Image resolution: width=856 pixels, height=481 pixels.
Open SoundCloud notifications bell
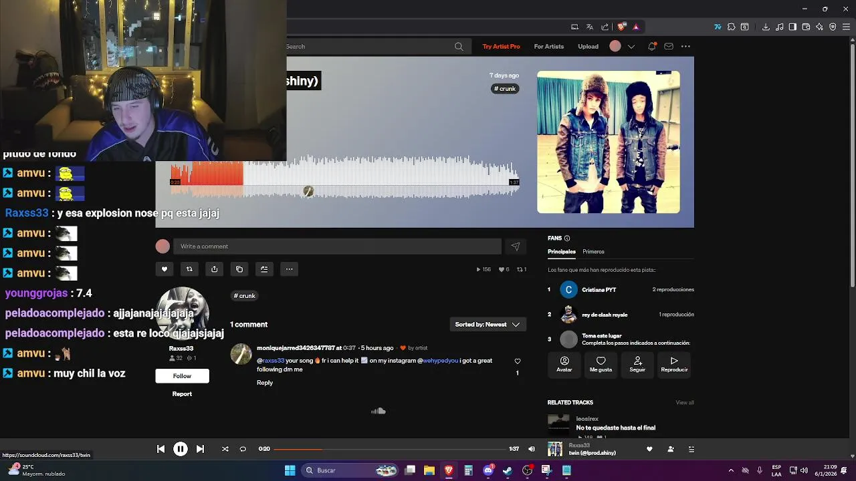[x=652, y=46]
